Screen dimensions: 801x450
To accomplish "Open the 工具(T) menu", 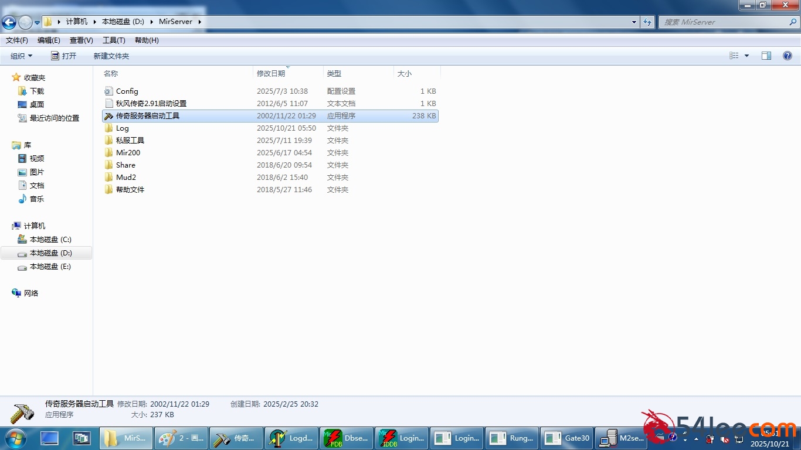I will [x=114, y=40].
